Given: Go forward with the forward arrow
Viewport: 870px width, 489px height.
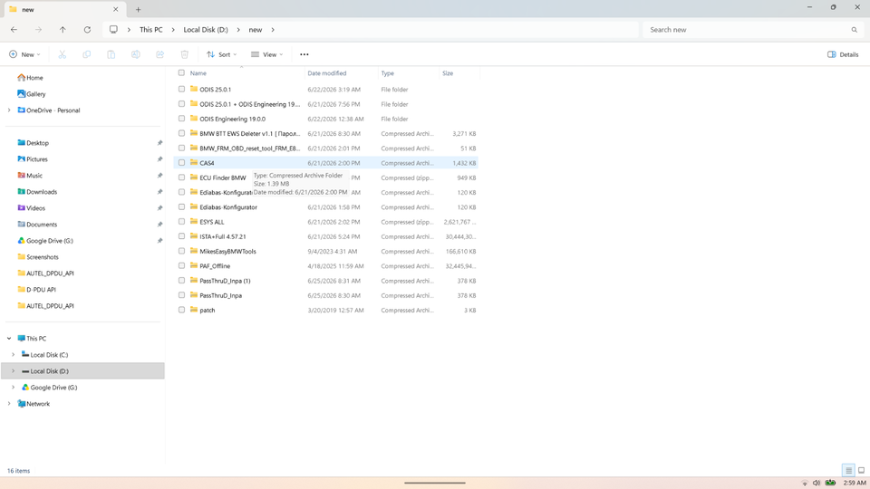Looking at the screenshot, I should click(38, 29).
